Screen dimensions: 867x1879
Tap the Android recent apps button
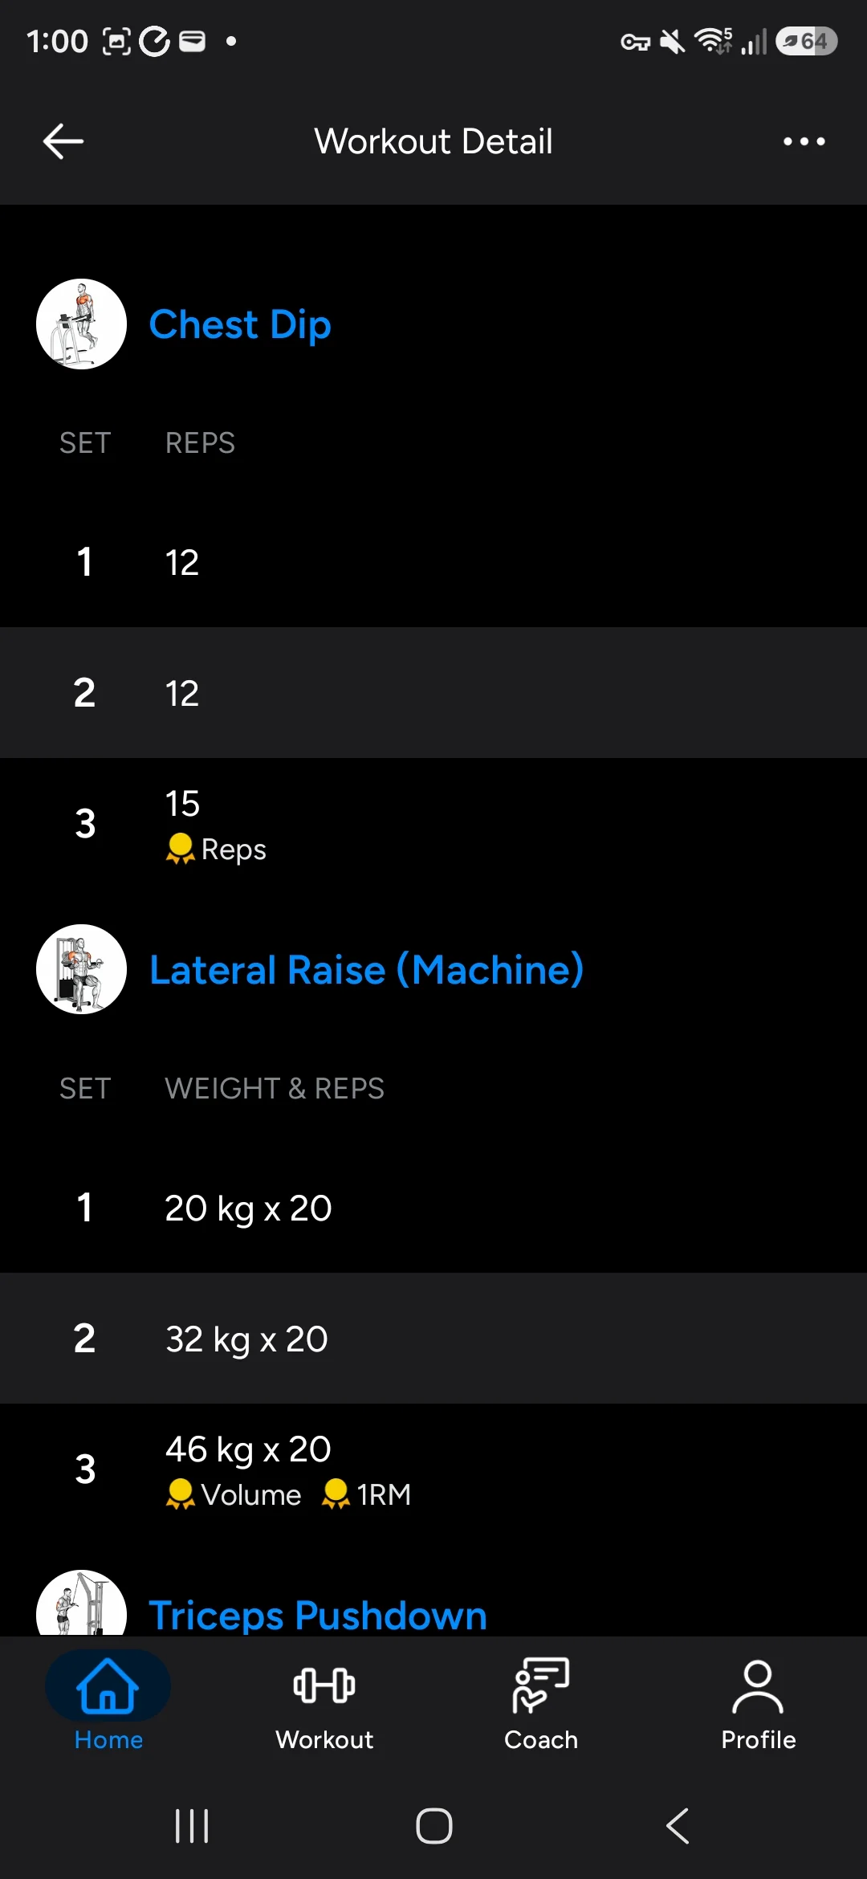(x=192, y=1826)
